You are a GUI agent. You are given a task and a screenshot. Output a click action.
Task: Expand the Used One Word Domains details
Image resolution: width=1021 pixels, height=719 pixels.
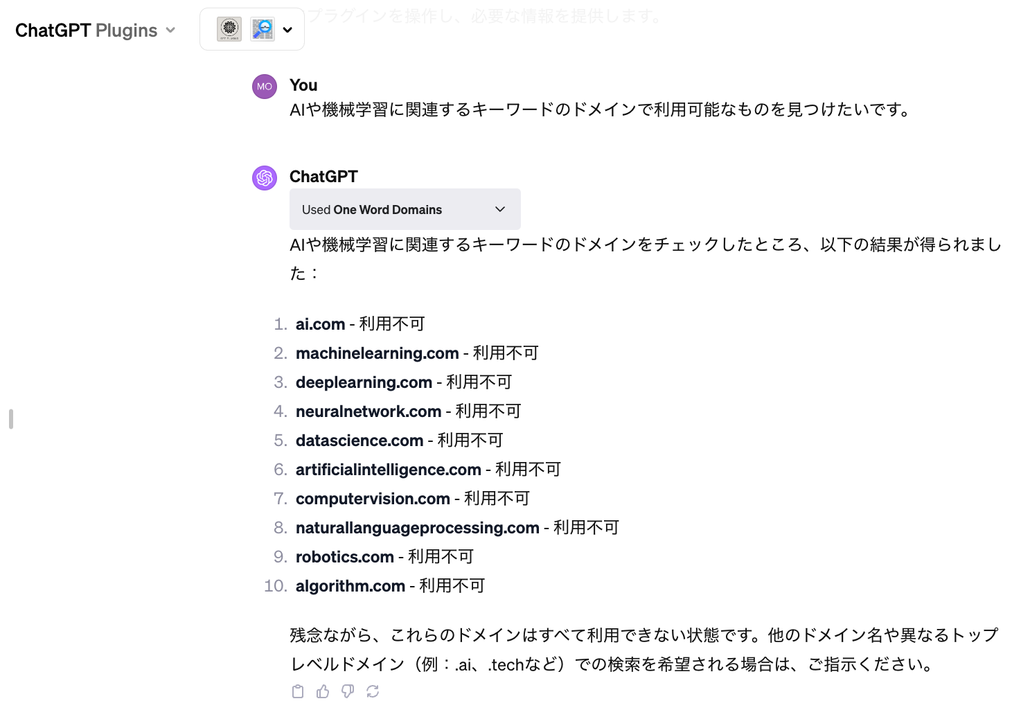[405, 209]
